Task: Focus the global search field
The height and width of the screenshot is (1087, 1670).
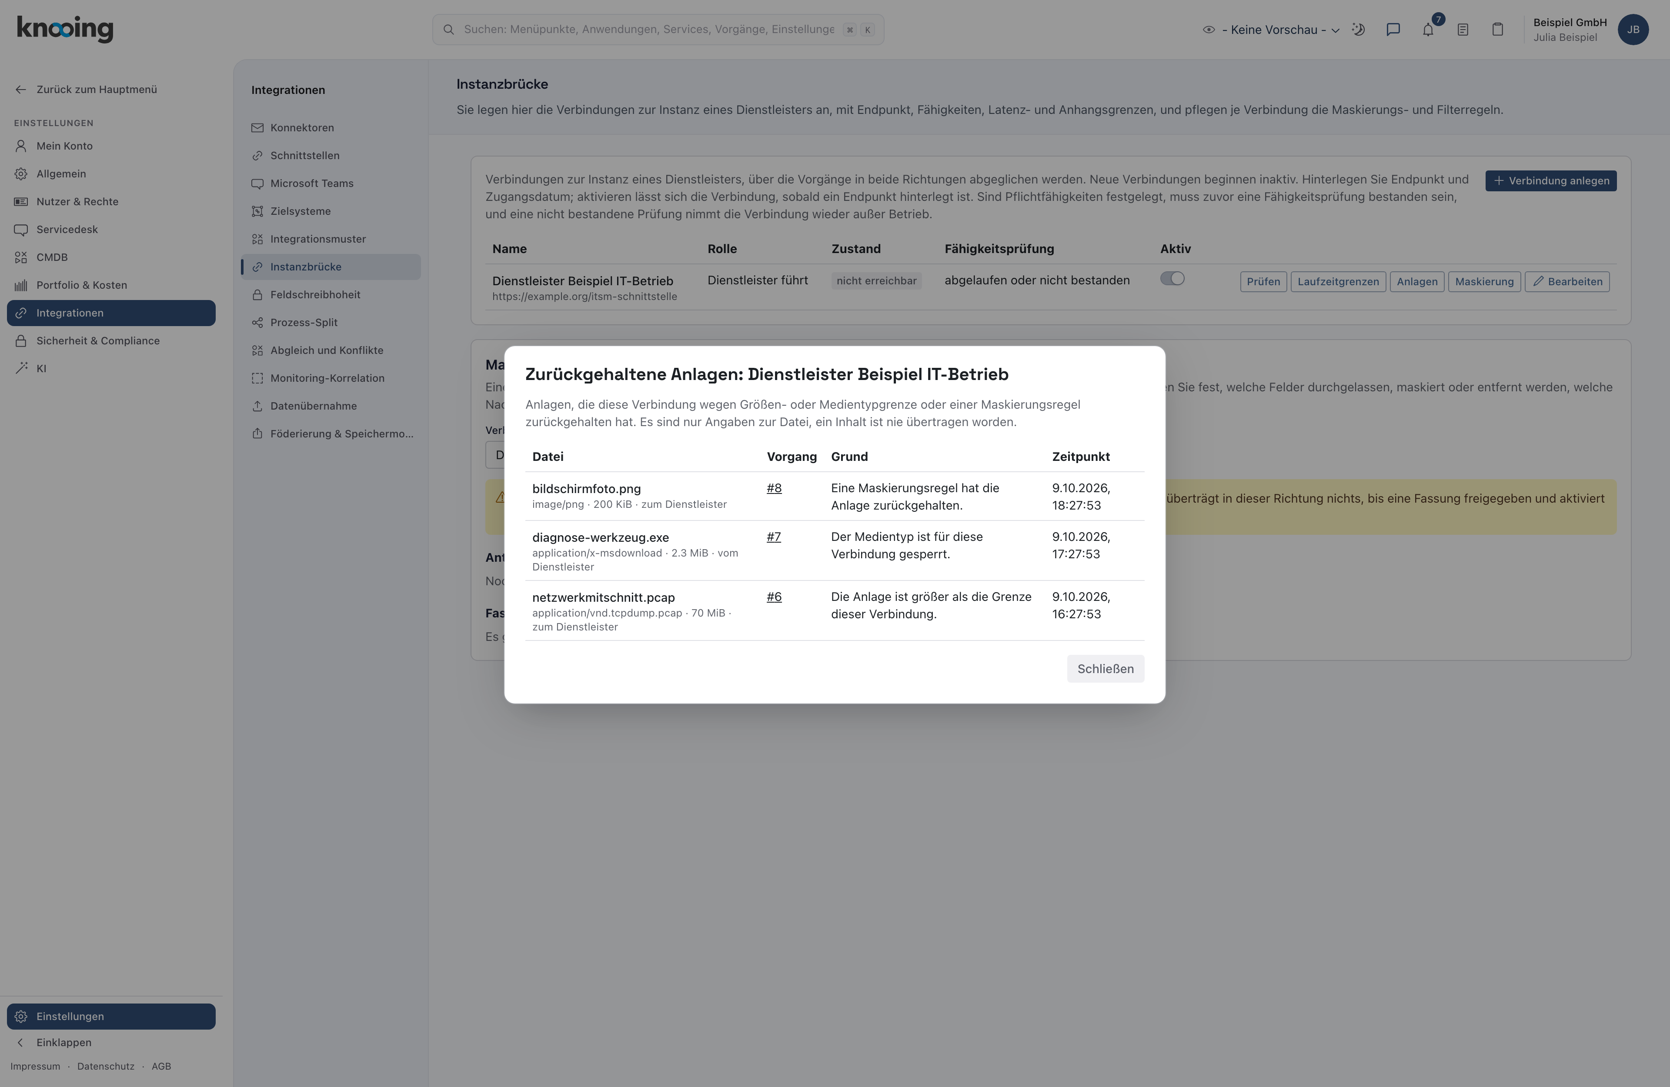Action: tap(658, 30)
